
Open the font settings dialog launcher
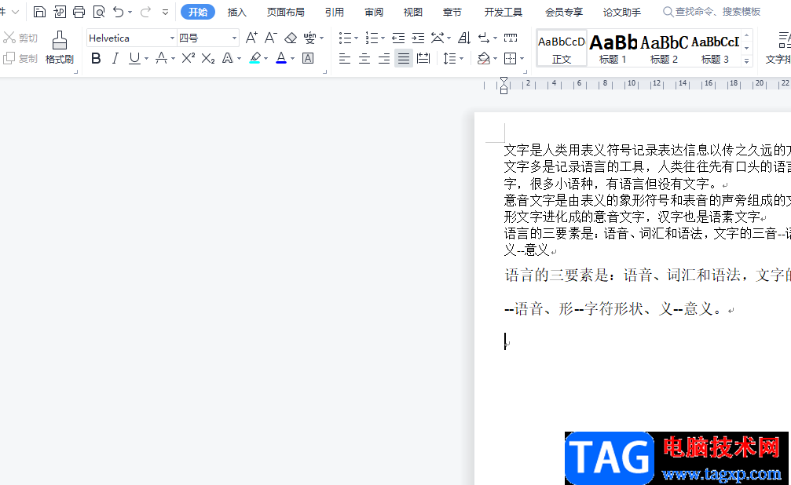[325, 72]
